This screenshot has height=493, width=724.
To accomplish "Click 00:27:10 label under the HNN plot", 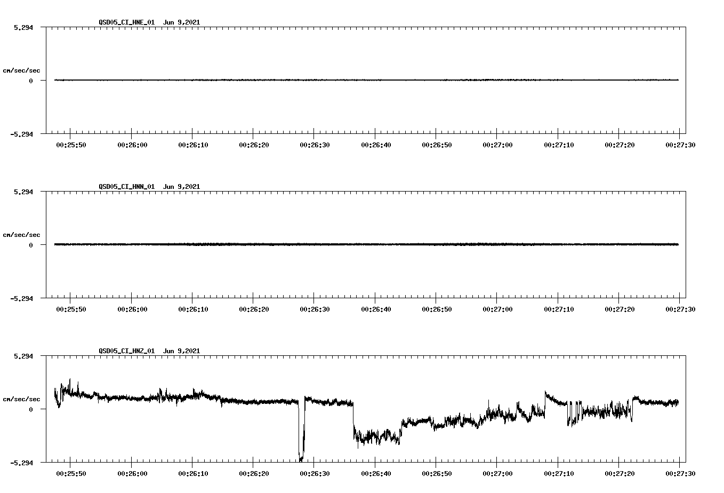I will [559, 309].
